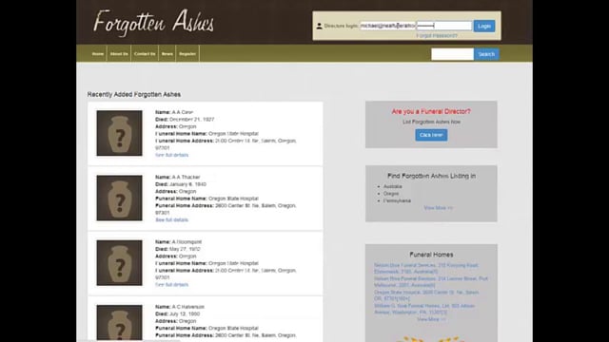This screenshot has height=342, width=609.
Task: Open Oregon State Hospital funeral home link
Action: (426, 295)
